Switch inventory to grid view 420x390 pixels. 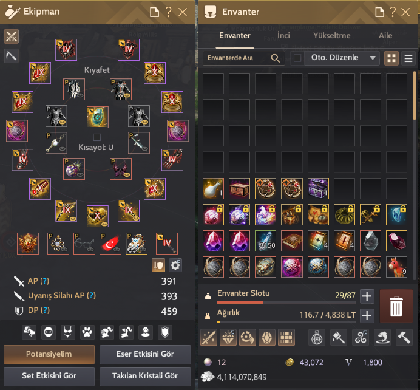point(391,58)
